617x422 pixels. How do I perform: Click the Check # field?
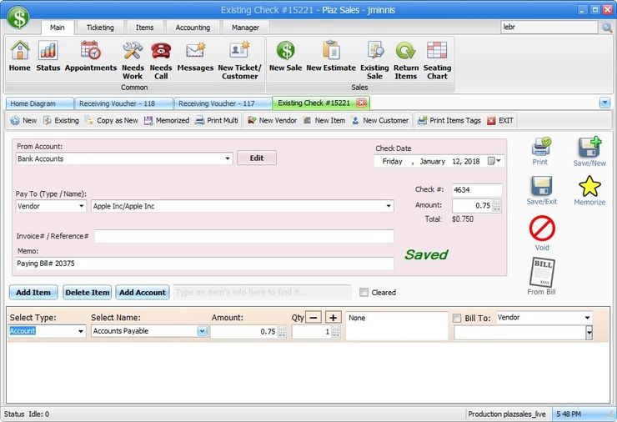[477, 190]
